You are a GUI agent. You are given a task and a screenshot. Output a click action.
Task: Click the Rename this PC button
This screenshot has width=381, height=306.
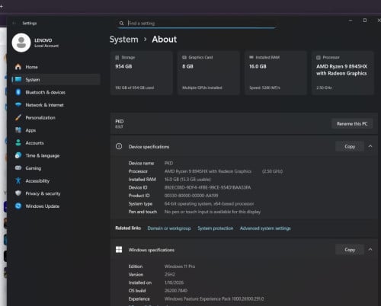352,123
